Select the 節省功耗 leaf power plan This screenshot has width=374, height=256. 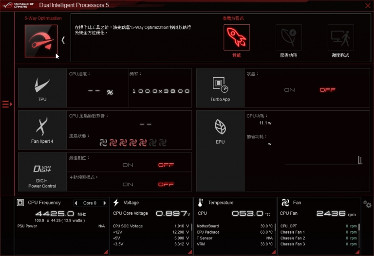(x=289, y=37)
